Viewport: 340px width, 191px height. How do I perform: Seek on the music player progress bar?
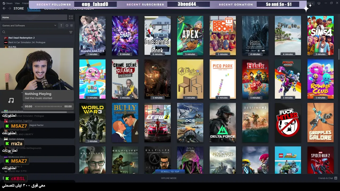click(48, 106)
